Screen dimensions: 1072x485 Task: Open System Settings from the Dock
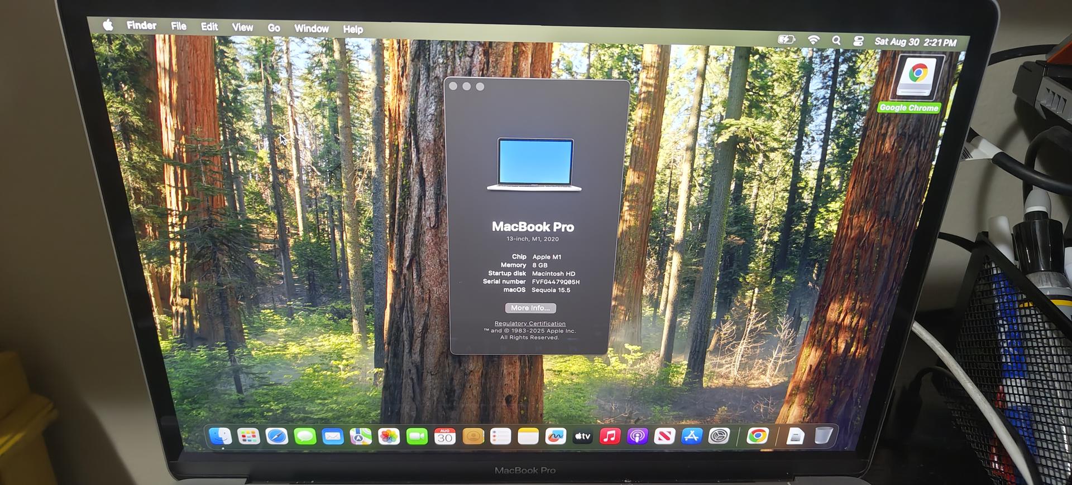click(x=719, y=436)
